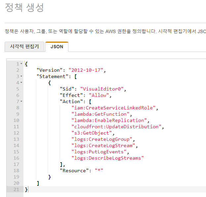This screenshot has height=197, width=206.
Task: Click the 정책 생성 page heading
Action: tap(24, 8)
